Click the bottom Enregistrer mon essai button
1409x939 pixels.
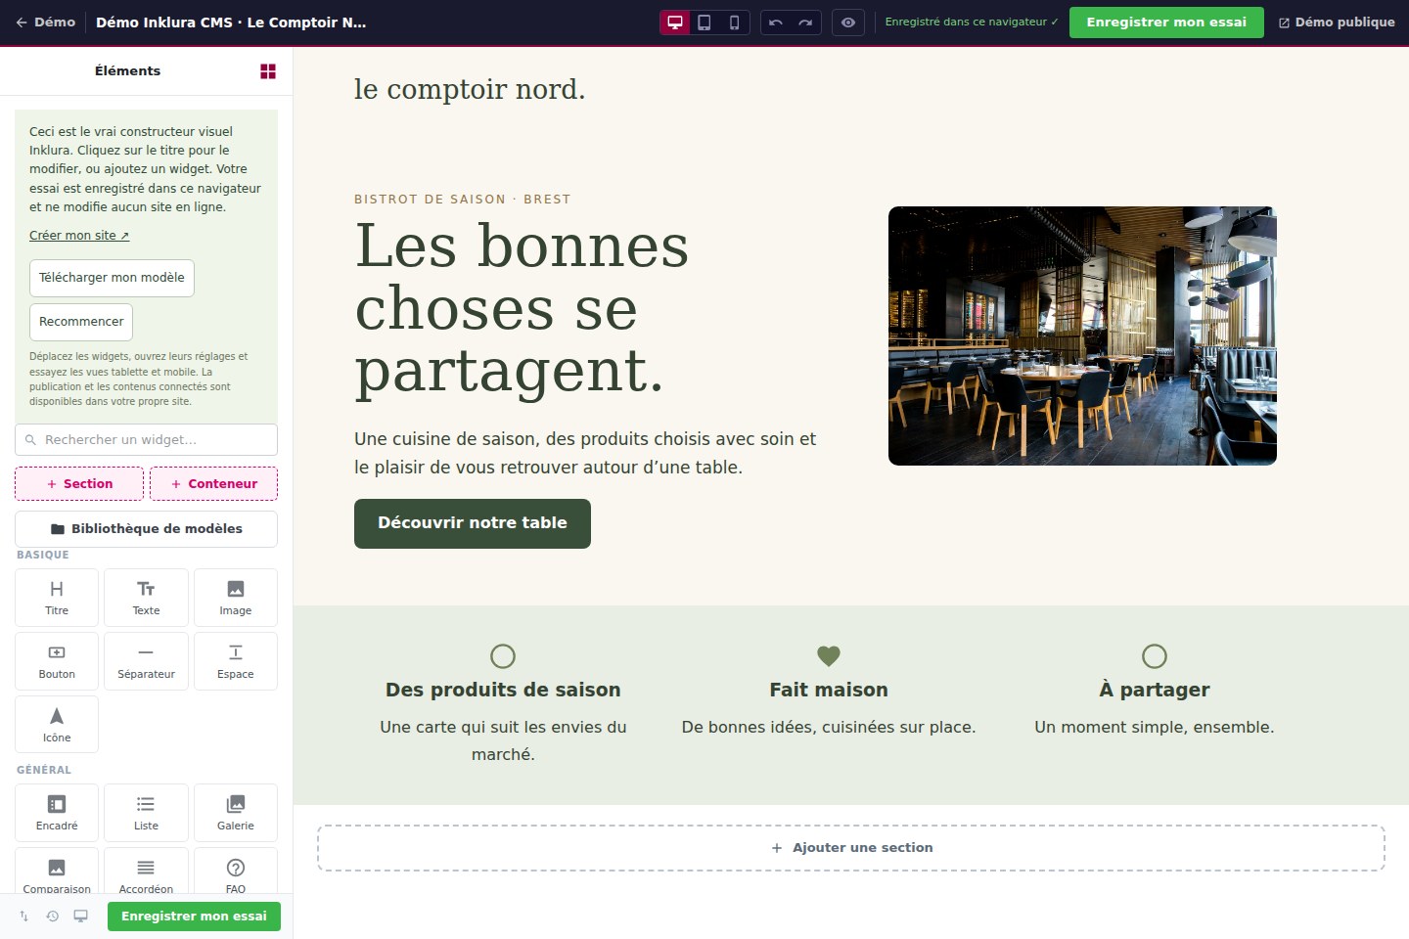[x=194, y=917]
